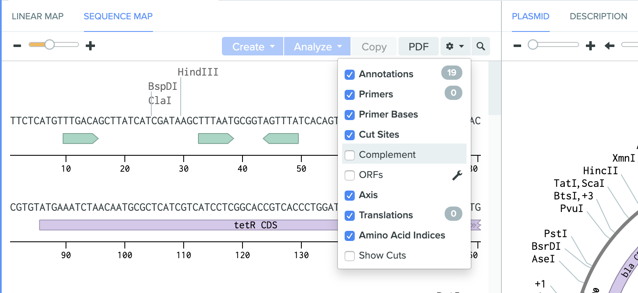Image resolution: width=638 pixels, height=293 pixels.
Task: Adjust the plasmid zoom slider
Action: coord(533,44)
